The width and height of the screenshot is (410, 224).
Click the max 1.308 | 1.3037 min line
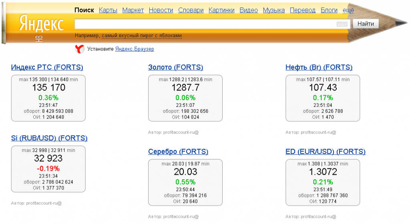click(323, 164)
